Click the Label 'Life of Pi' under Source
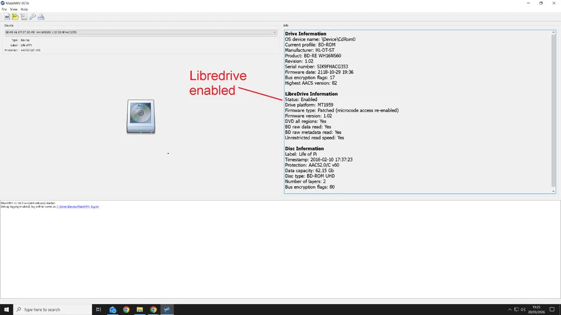Image resolution: width=561 pixels, height=315 pixels. point(26,45)
